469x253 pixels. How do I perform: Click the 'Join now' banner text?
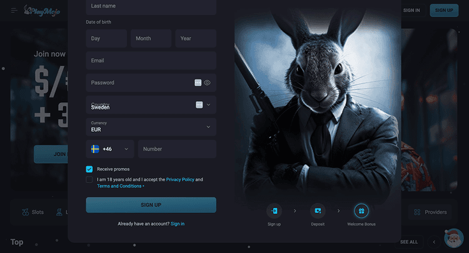point(49,54)
